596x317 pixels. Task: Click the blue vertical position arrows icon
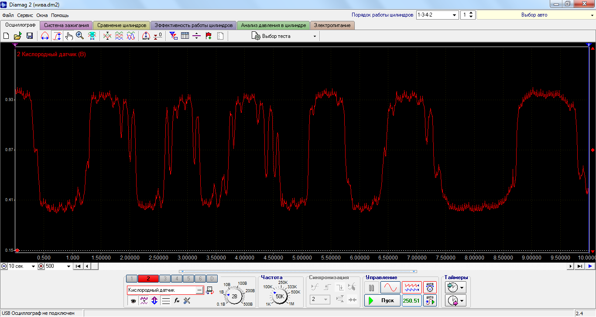coord(154,300)
